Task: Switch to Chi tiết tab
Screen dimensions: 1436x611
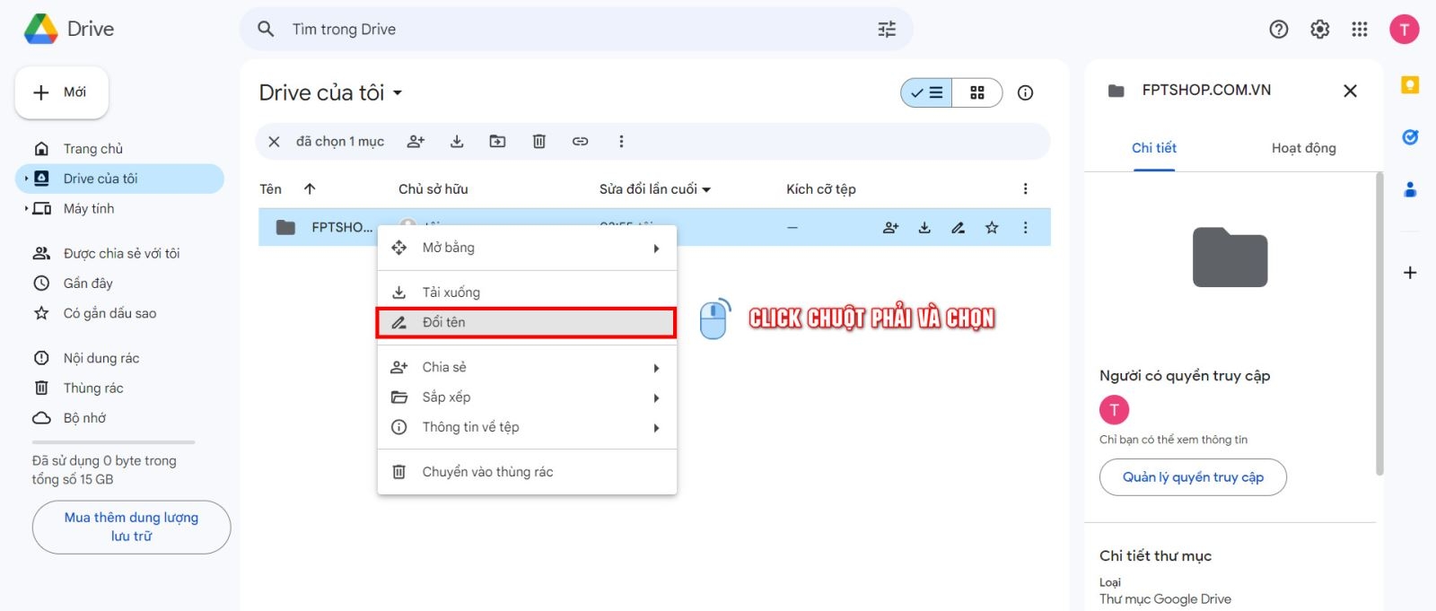Action: (x=1154, y=148)
